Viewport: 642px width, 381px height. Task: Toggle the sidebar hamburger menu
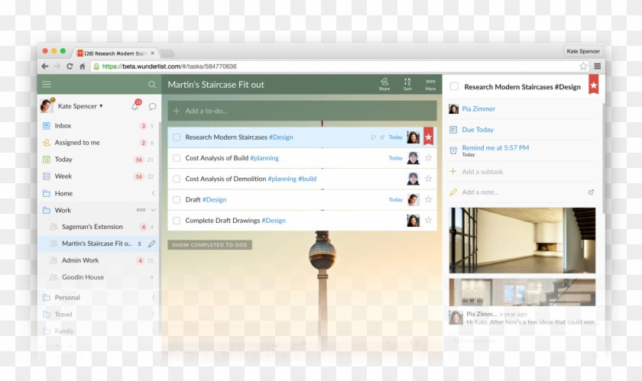(x=47, y=84)
